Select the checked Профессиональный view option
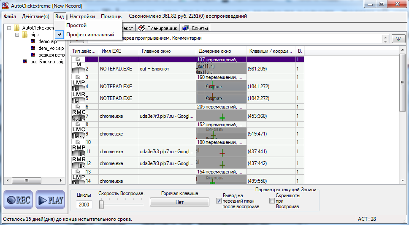 pyautogui.click(x=88, y=35)
